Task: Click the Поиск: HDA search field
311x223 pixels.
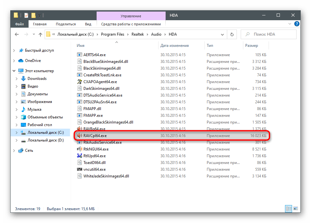Action: pyautogui.click(x=270, y=34)
